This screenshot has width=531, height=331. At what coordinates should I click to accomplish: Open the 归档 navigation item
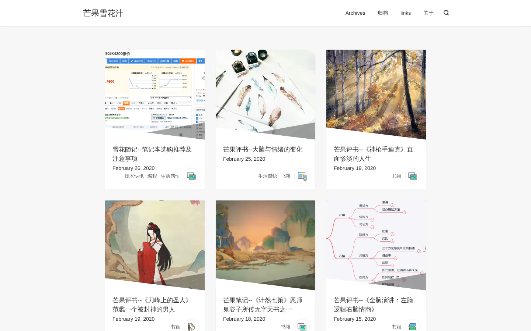(x=383, y=13)
